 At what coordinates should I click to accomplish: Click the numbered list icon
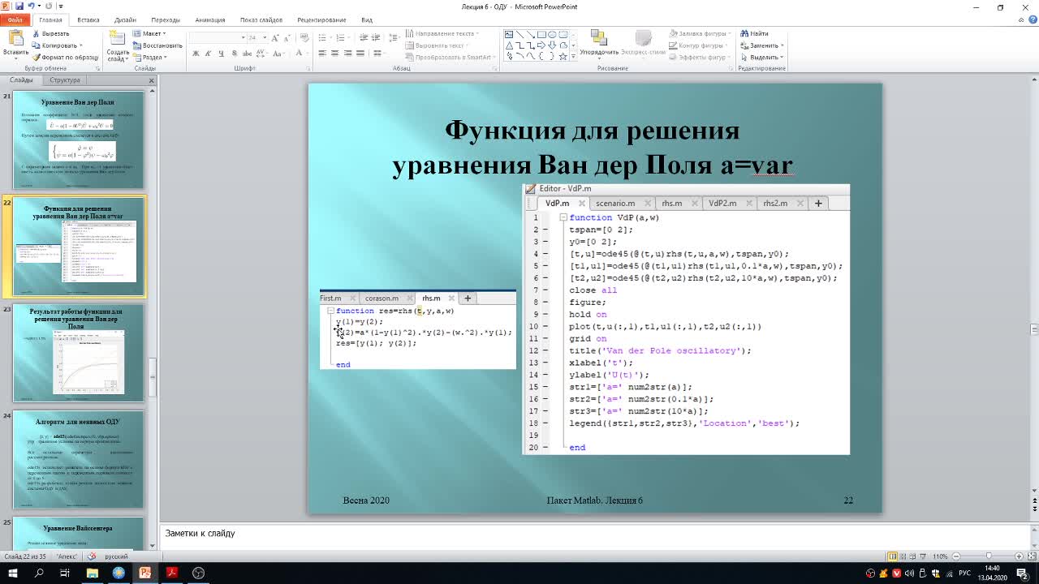point(340,37)
